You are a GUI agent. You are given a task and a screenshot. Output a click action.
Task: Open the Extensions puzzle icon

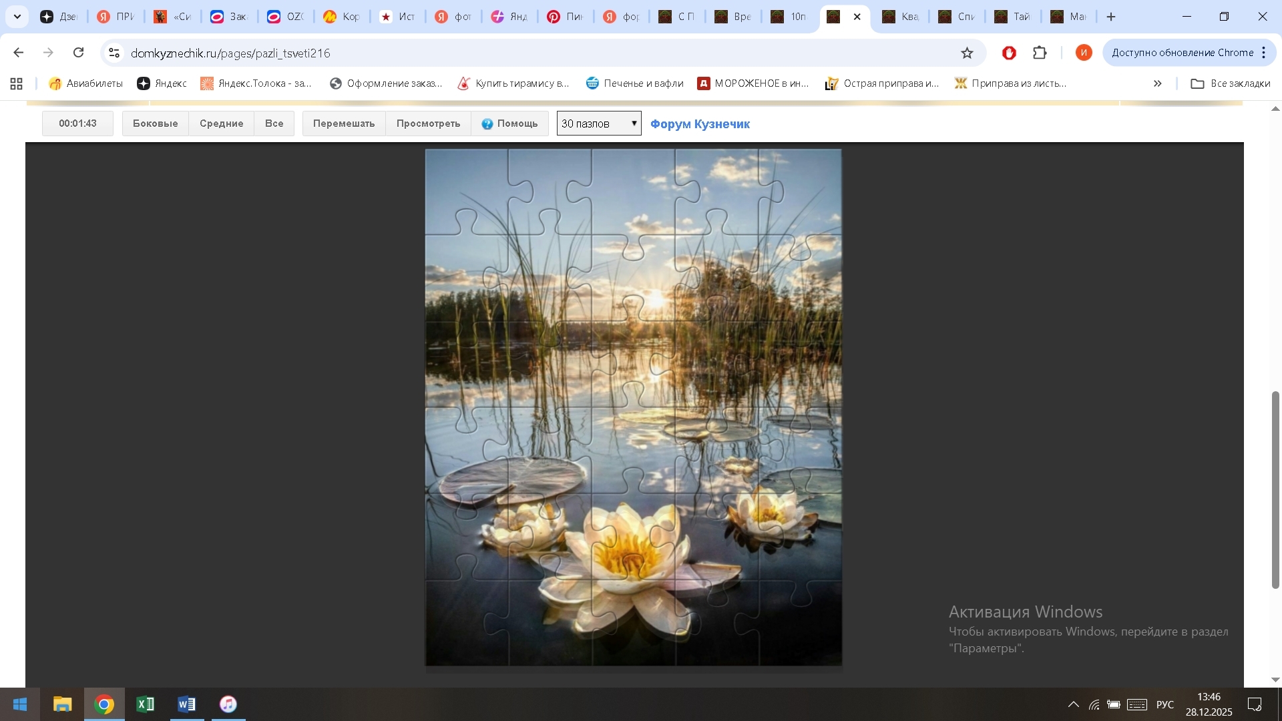(1040, 53)
